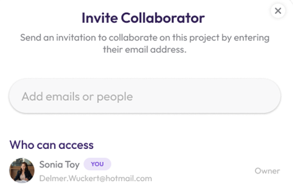Click the 'their email address' line of the description
293x186 pixels.
coord(145,49)
